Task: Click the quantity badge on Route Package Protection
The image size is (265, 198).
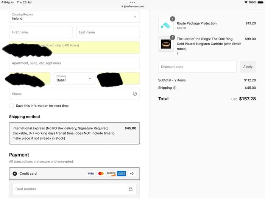Action: coord(172,19)
